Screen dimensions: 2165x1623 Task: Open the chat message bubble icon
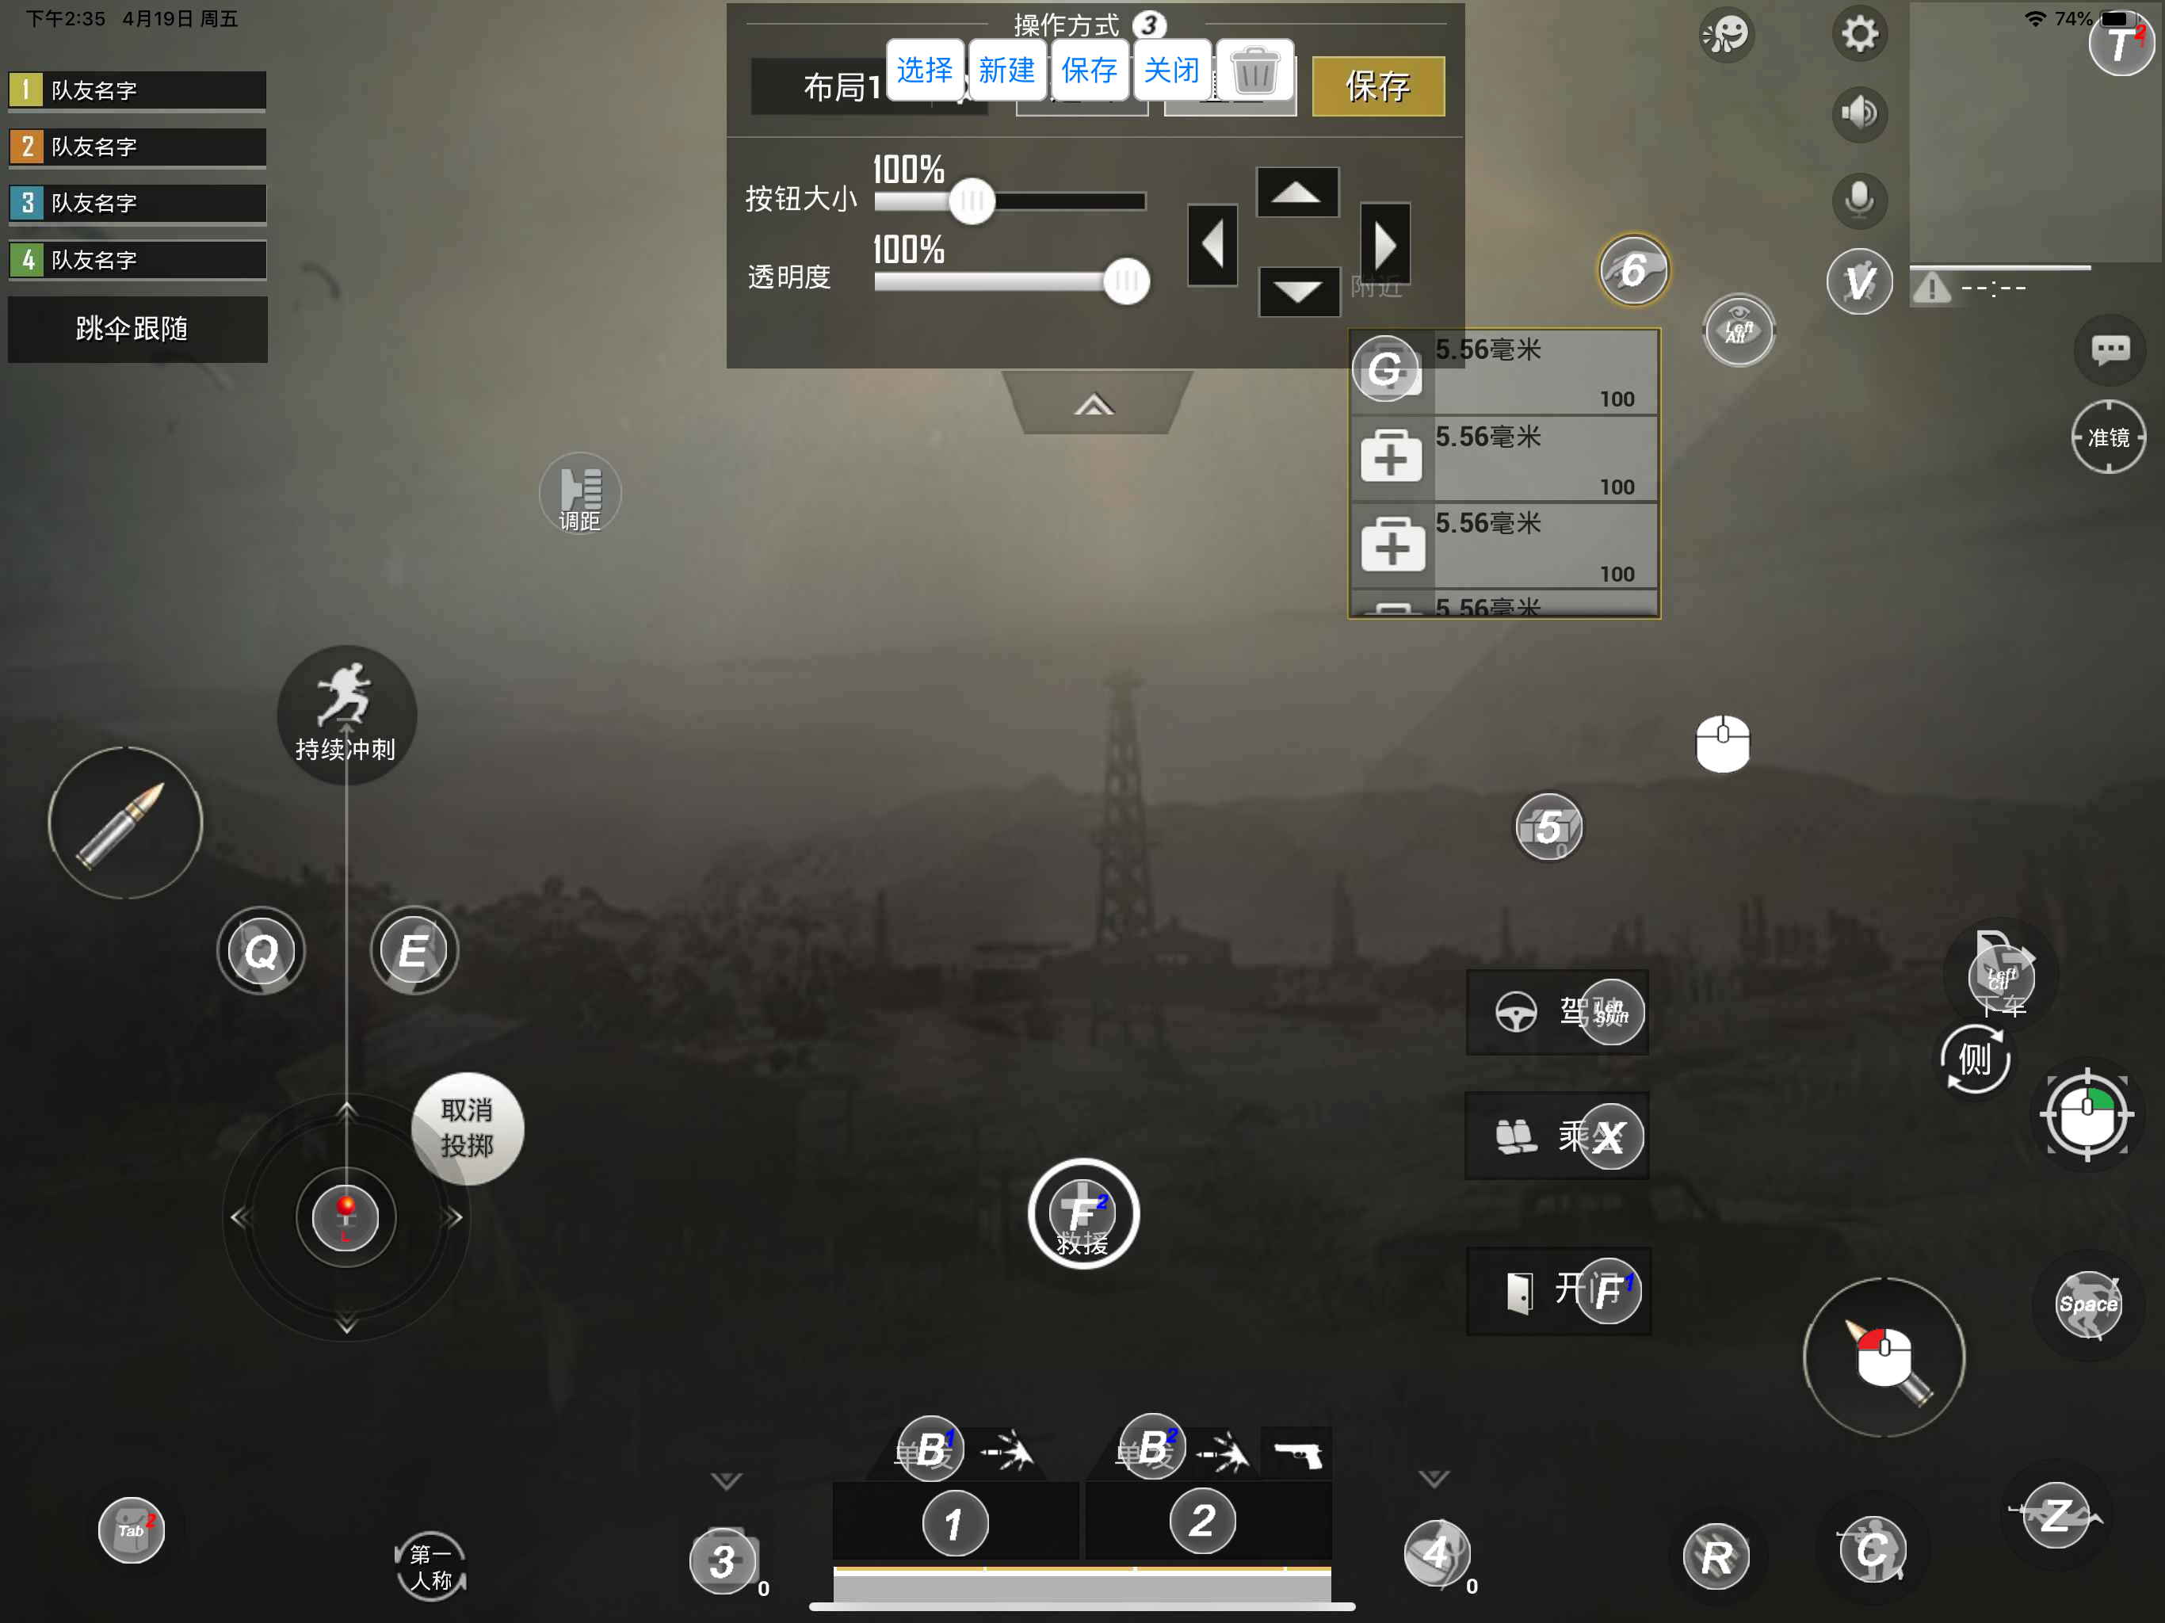click(x=2110, y=350)
